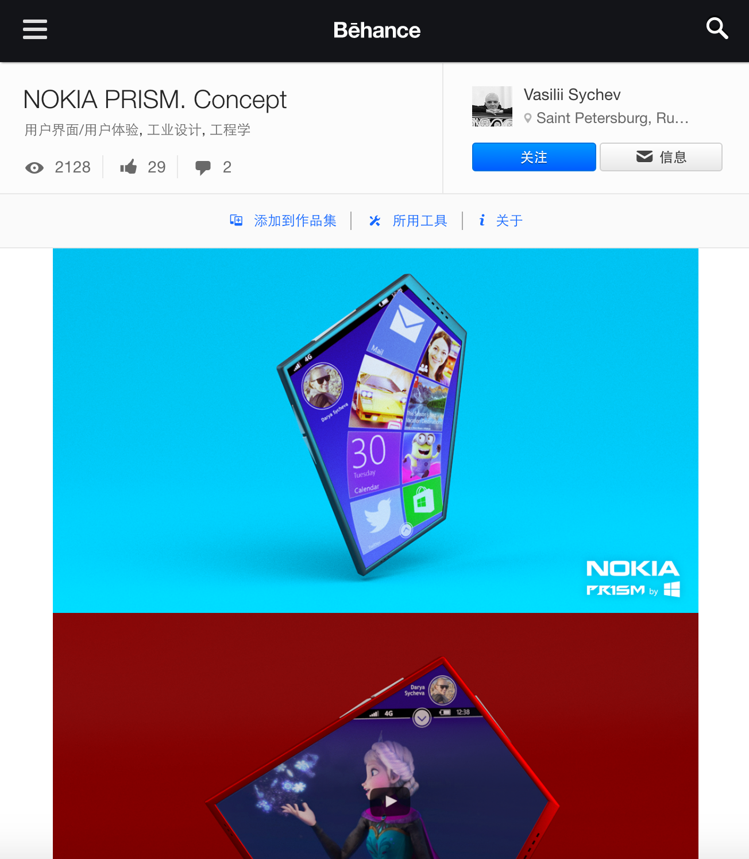Send a message with 信息 button

(661, 157)
